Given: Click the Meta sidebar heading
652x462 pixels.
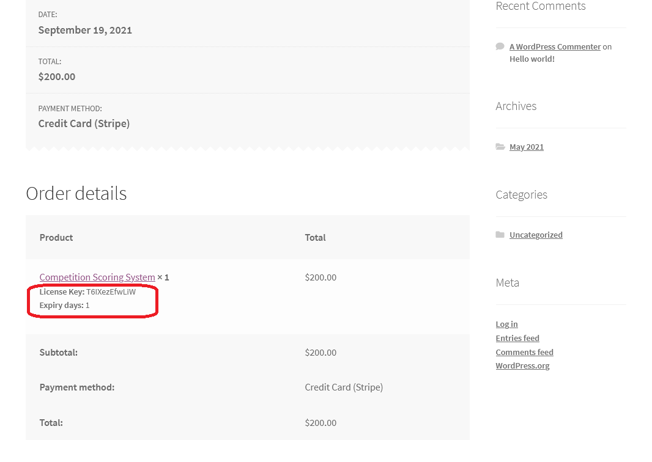Looking at the screenshot, I should click(507, 282).
